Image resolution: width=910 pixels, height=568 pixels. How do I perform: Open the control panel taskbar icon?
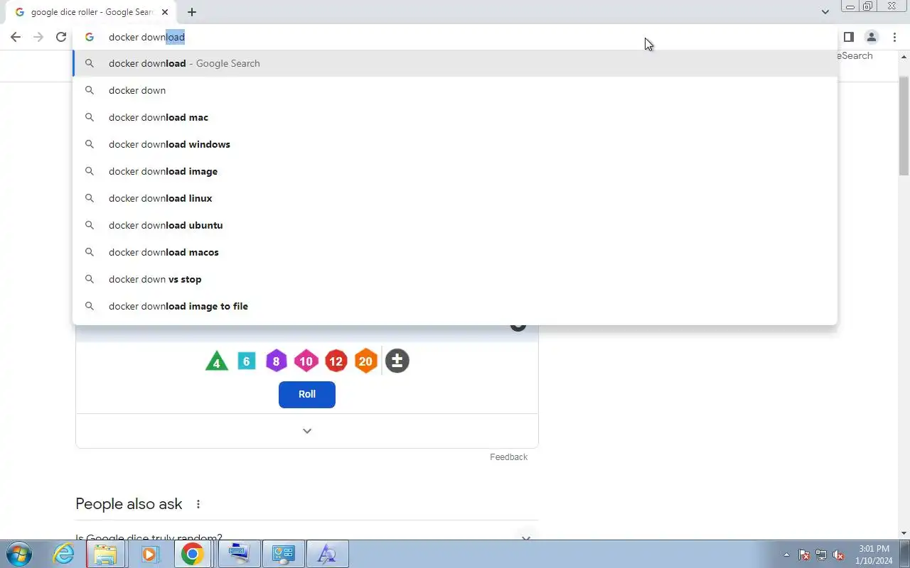(x=283, y=554)
